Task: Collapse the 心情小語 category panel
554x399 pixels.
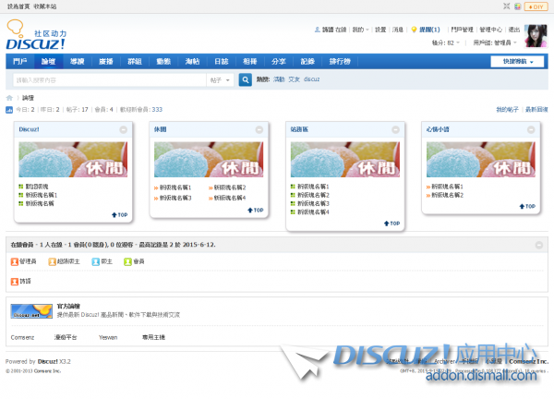Action: pos(530,129)
